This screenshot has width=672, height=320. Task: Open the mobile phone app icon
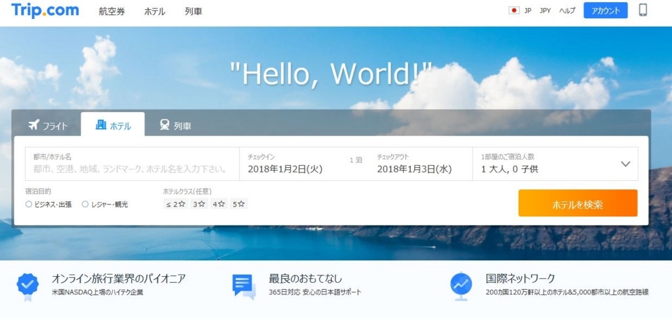pyautogui.click(x=643, y=10)
